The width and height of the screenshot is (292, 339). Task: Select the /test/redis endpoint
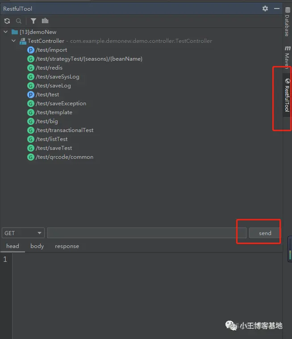pyautogui.click(x=49, y=68)
